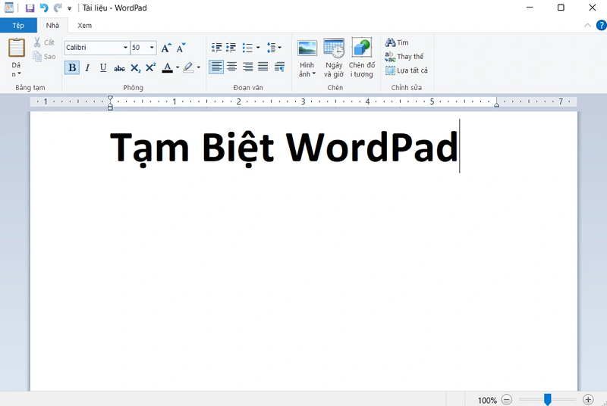Align text right
Image resolution: width=607 pixels, height=406 pixels.
pyautogui.click(x=247, y=67)
